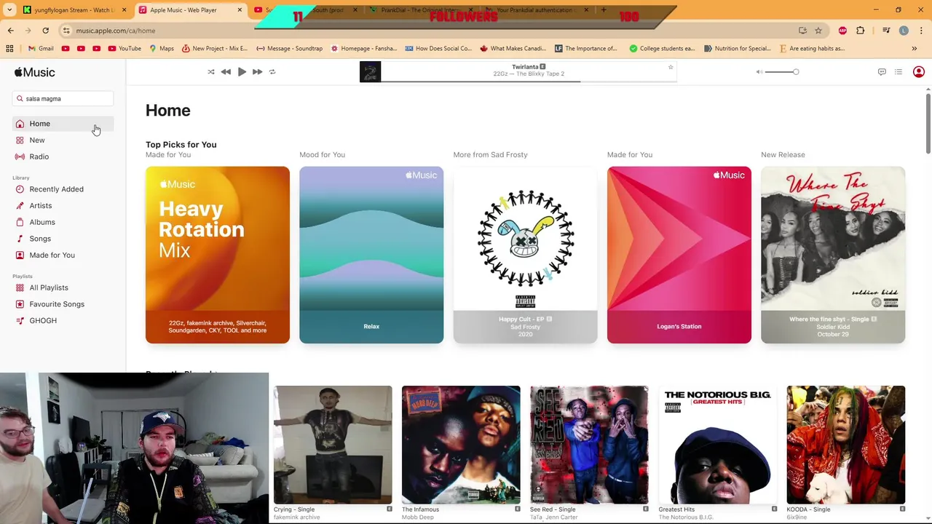Open the Relax mood mix card

(371, 255)
